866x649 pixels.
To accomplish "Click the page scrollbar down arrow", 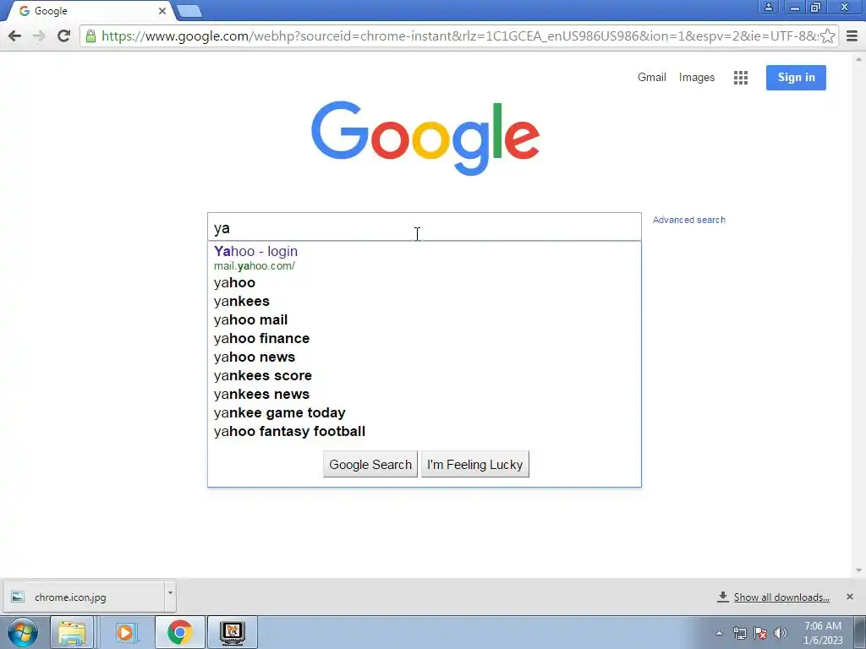I will point(858,571).
